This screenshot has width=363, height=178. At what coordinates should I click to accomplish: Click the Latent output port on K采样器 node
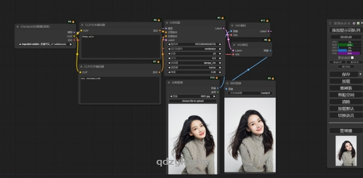pyautogui.click(x=223, y=28)
